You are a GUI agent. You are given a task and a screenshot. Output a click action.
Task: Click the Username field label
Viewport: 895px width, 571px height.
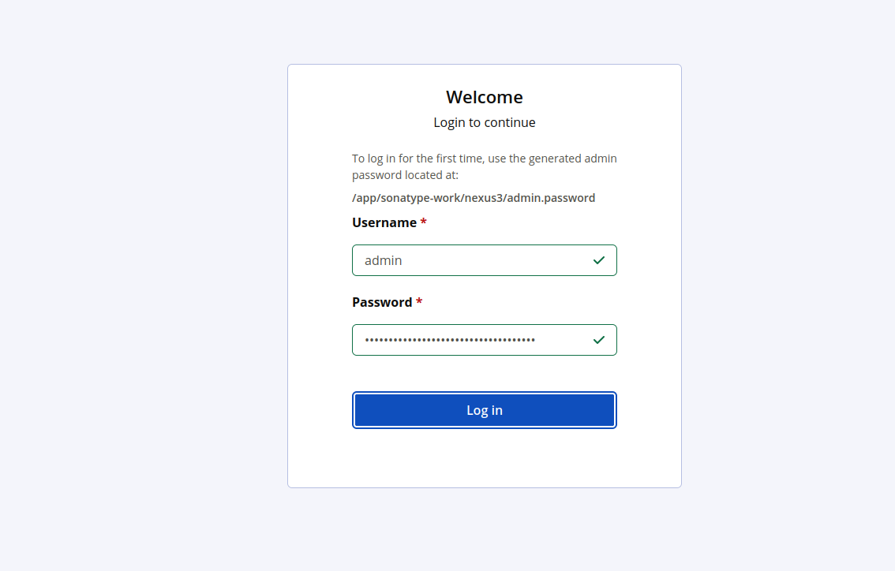[384, 223]
